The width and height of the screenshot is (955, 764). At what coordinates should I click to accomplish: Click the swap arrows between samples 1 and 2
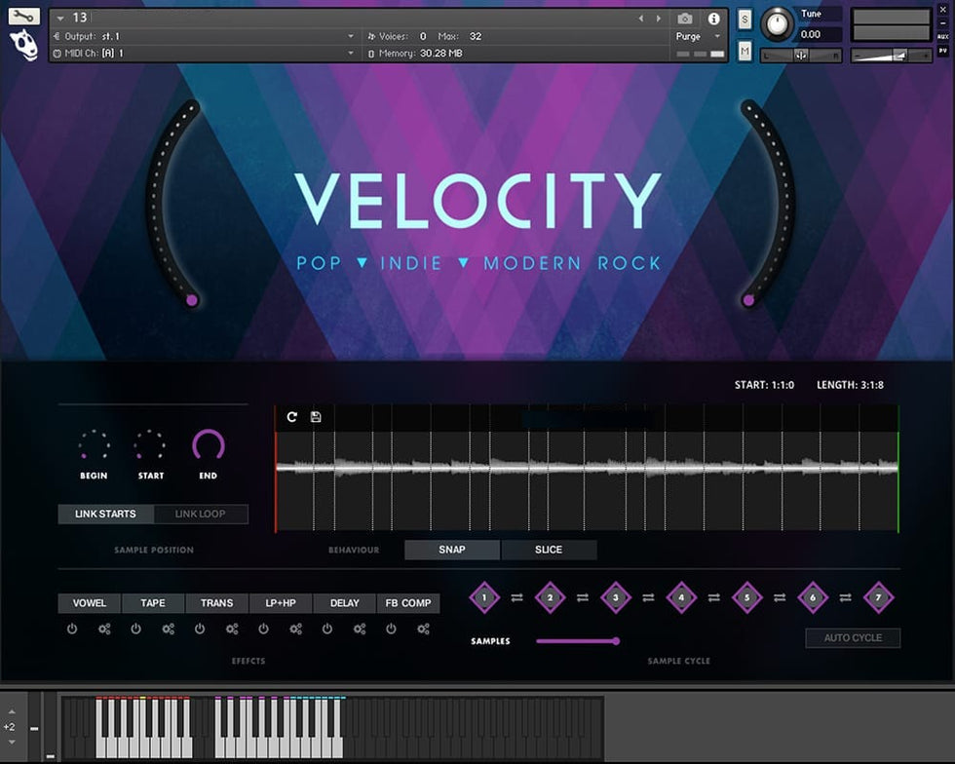tap(516, 597)
